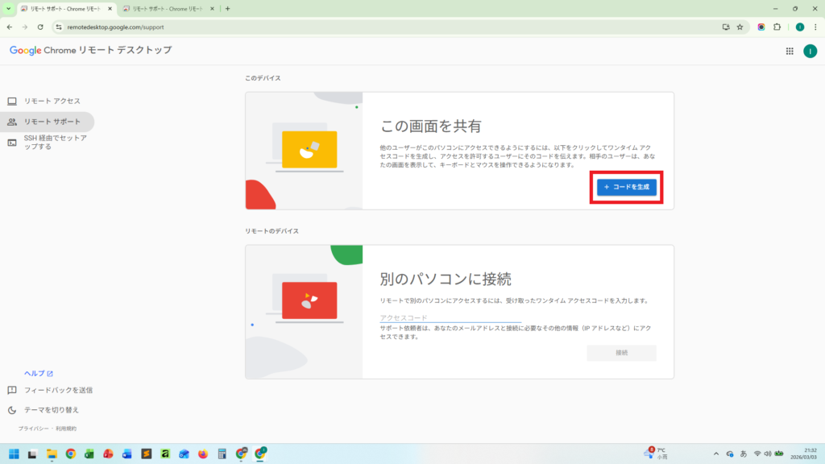Viewport: 825px width, 464px height.
Task: Open a new tab with plus icon
Action: coord(227,9)
